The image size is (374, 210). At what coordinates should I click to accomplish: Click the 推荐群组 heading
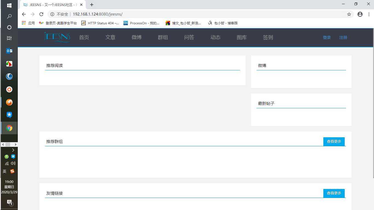click(54, 142)
